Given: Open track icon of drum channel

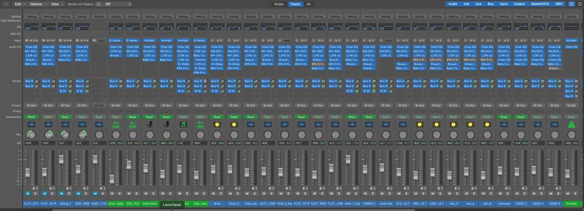Looking at the screenshot, I should (217, 125).
